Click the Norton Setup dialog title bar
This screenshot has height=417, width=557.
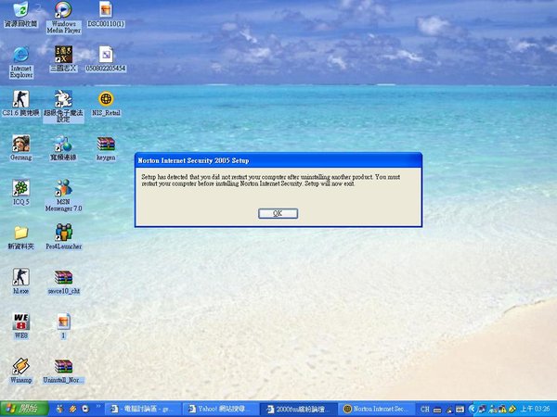click(x=278, y=160)
